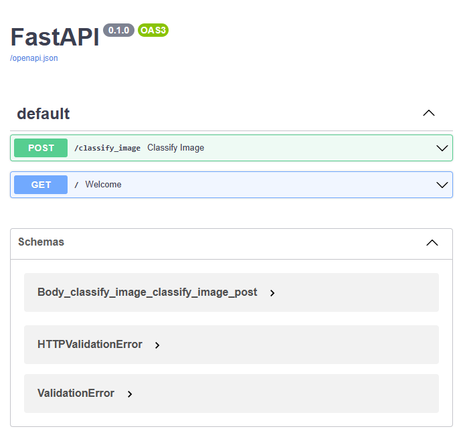Expand the HTTPValidationError schema arrow
Viewport: 463px width, 437px height.
pyautogui.click(x=157, y=345)
